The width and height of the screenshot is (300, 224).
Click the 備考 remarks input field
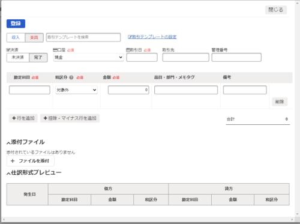coord(245,90)
